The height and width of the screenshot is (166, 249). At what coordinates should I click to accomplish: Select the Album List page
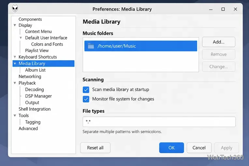click(35, 70)
